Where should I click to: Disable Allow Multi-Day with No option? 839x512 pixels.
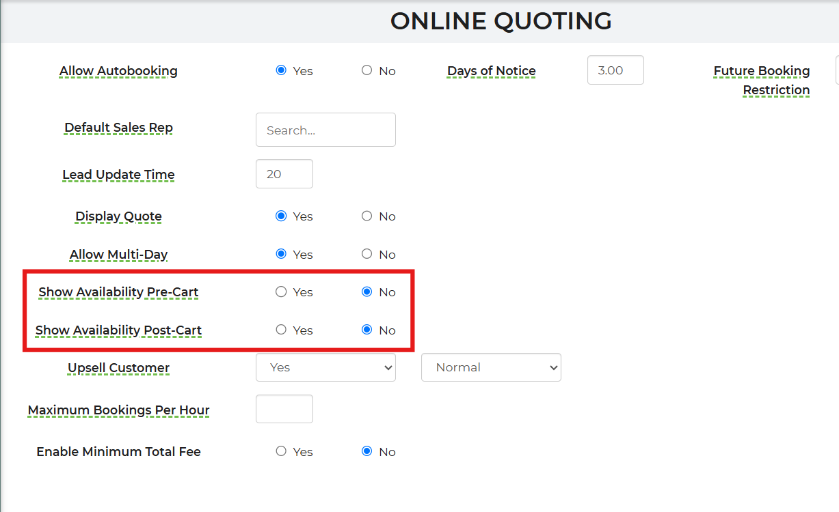[367, 254]
